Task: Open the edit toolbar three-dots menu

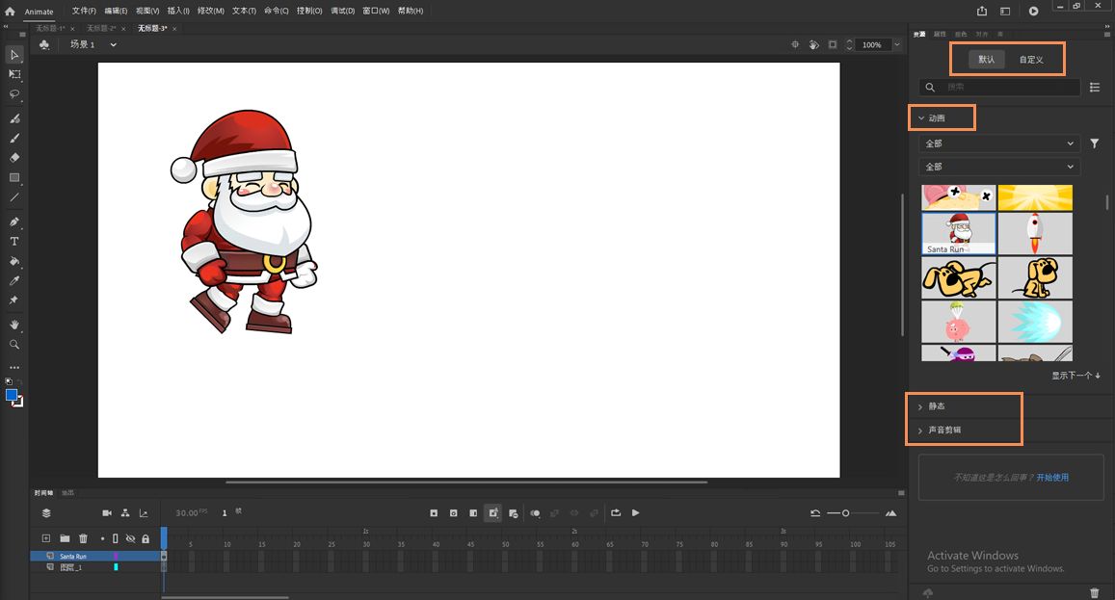Action: pyautogui.click(x=14, y=368)
